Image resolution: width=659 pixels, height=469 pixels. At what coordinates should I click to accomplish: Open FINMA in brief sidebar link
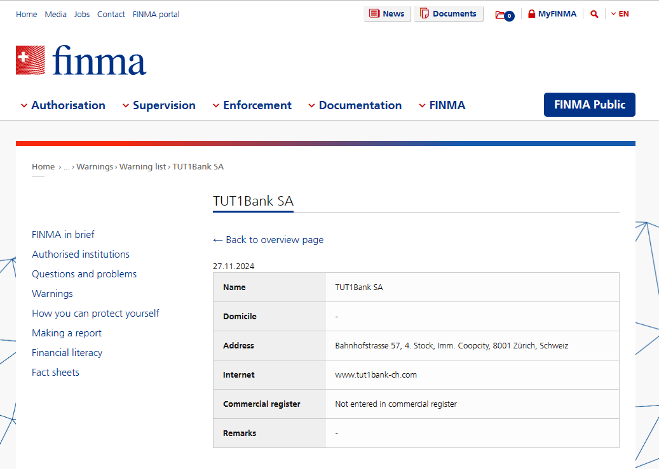coord(63,234)
